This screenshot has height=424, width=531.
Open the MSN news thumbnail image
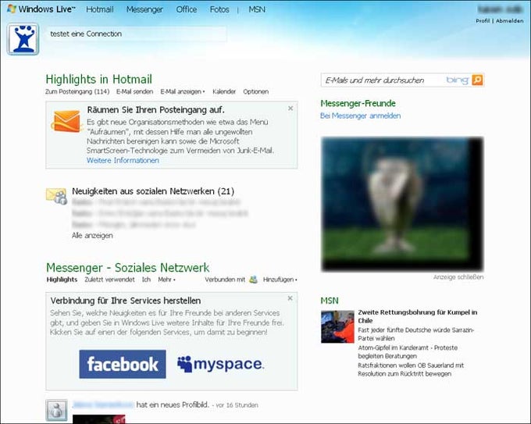click(337, 327)
